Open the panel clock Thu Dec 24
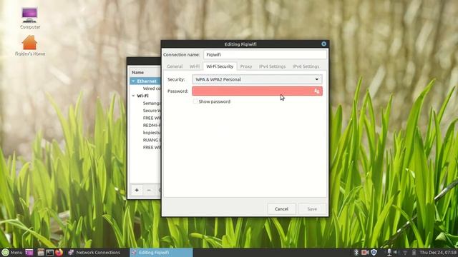Image resolution: width=458 pixels, height=257 pixels. 438,252
